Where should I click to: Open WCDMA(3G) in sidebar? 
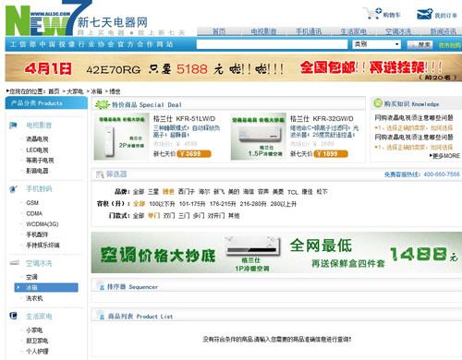click(x=43, y=224)
